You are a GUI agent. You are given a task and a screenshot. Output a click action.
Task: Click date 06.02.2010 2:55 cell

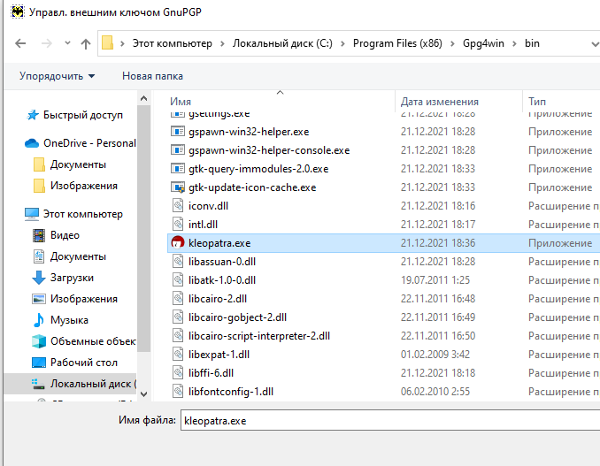(x=435, y=392)
